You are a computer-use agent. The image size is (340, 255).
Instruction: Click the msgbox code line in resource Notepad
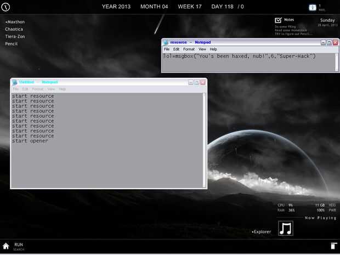coord(240,56)
